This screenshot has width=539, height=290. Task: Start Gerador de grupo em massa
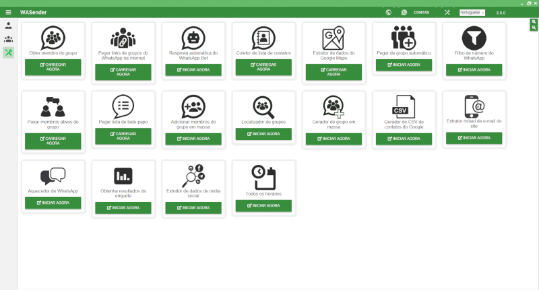pos(334,139)
